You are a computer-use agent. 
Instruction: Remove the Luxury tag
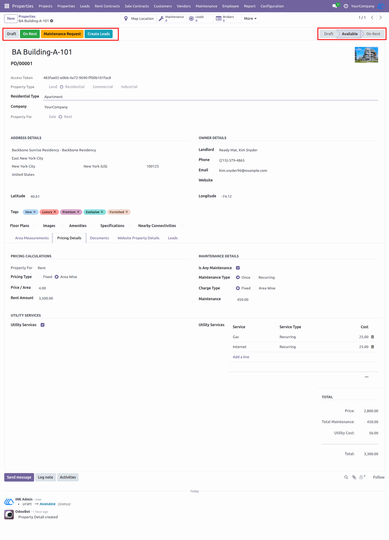tap(55, 212)
